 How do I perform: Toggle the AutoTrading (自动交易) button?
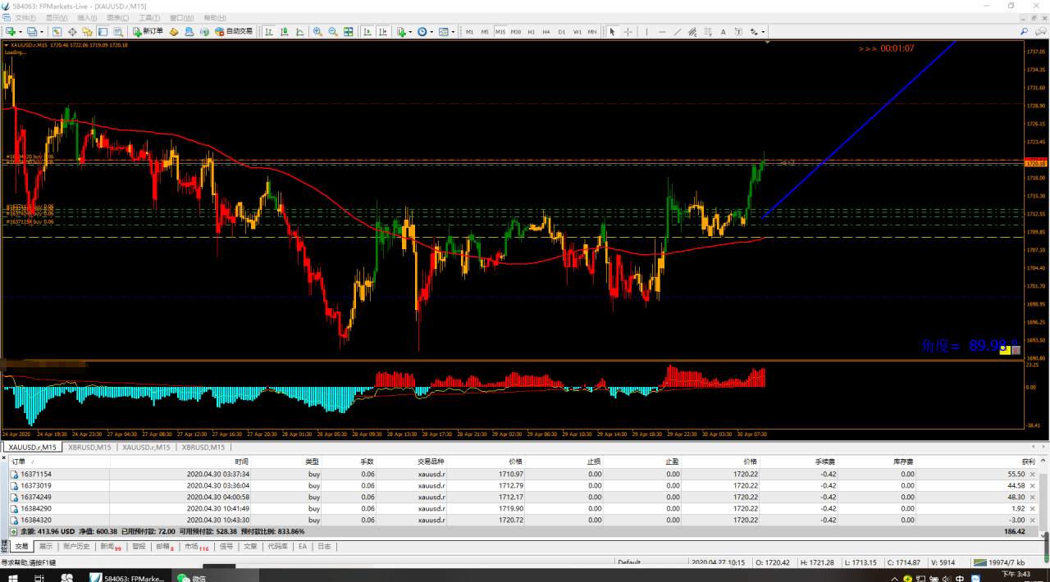[x=233, y=32]
